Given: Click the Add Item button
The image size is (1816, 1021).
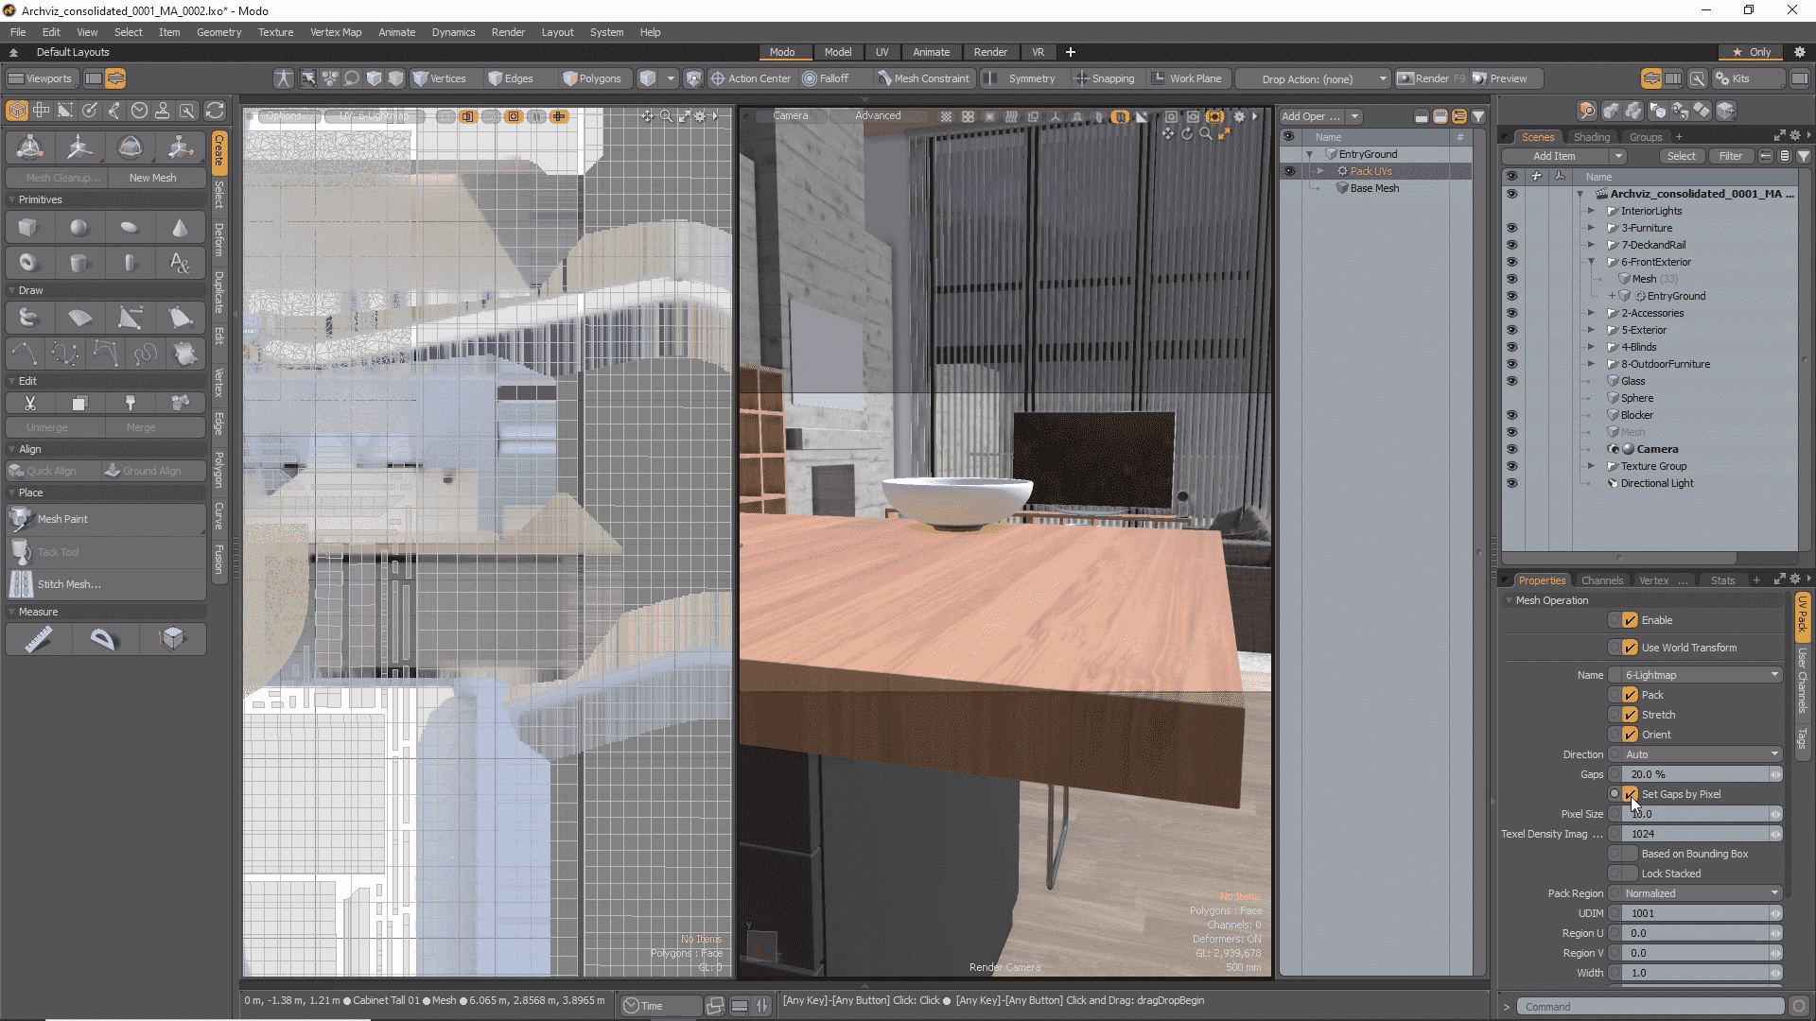Looking at the screenshot, I should point(1554,156).
